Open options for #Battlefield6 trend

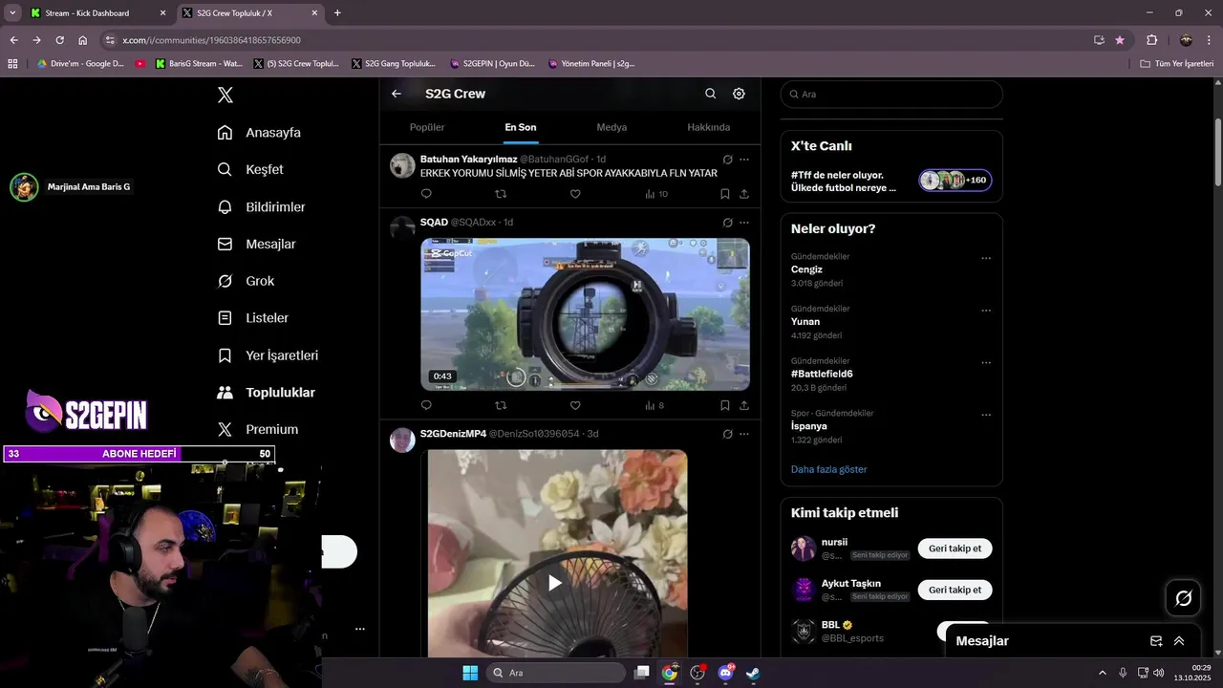click(x=986, y=363)
